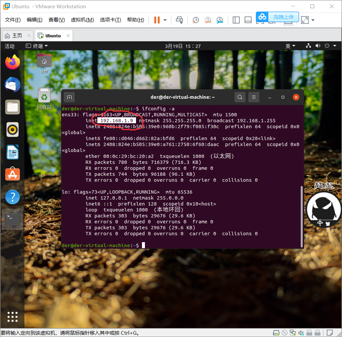Viewport: 342px width, 337px height.
Task: Open the 终端 app menu in top bar
Action: (x=37, y=46)
